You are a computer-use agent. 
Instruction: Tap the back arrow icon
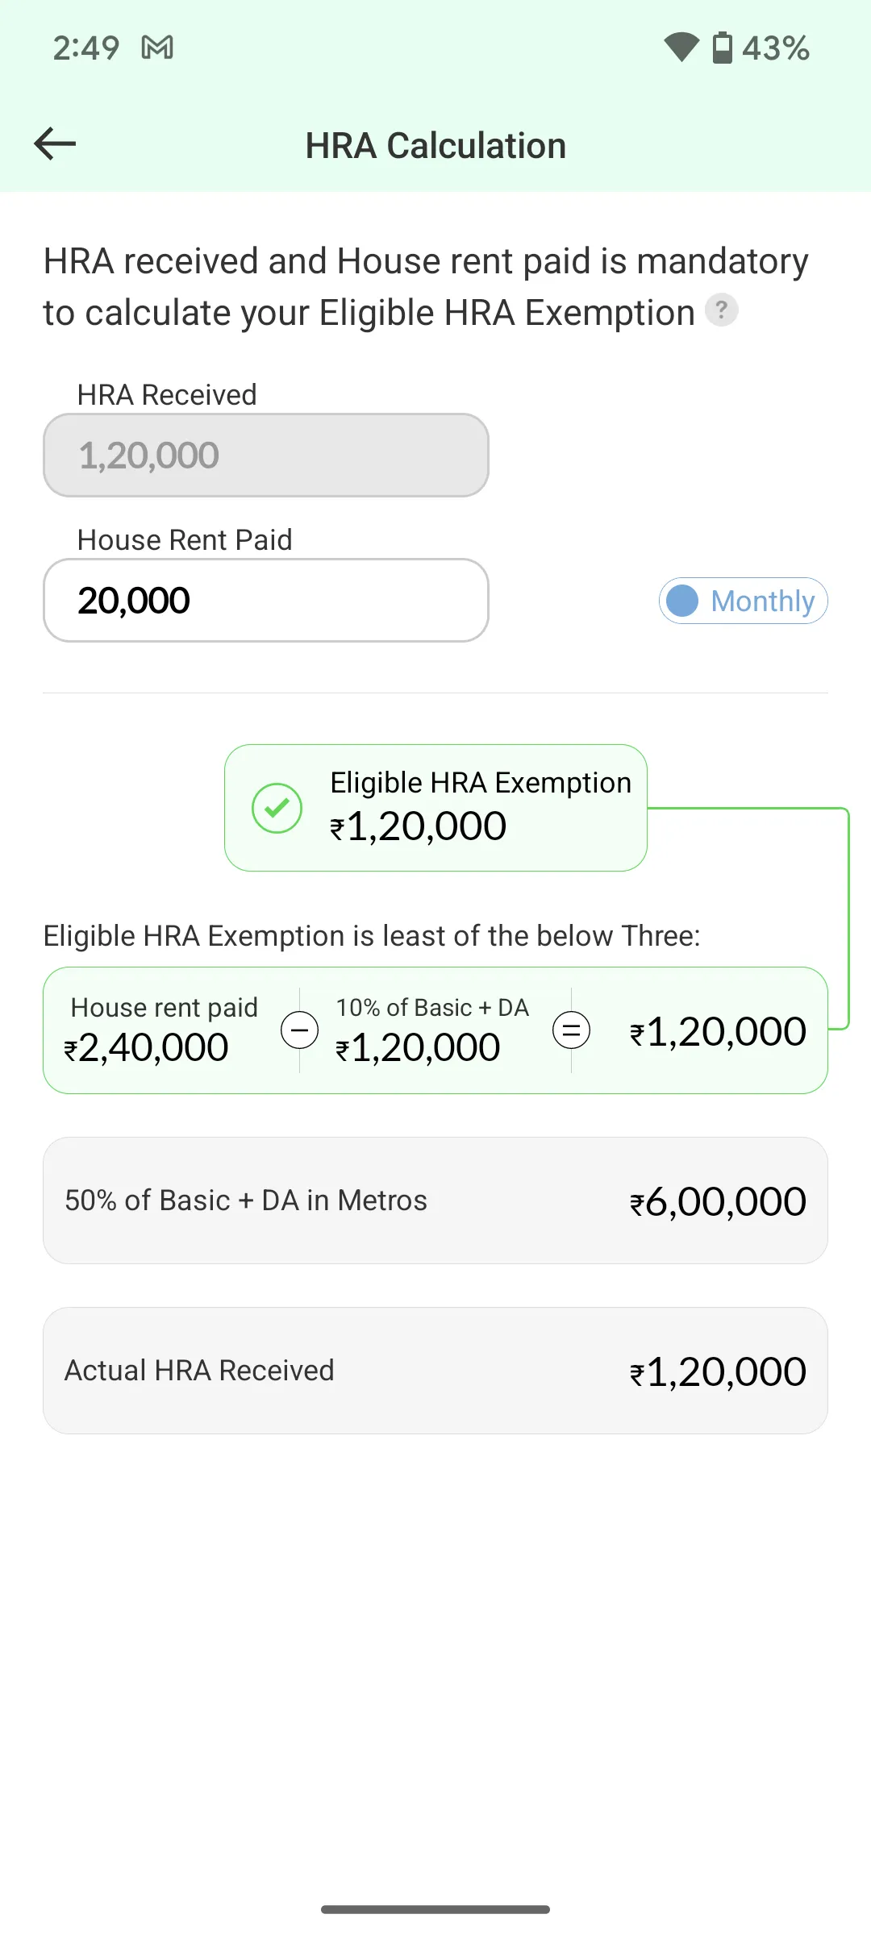(55, 144)
